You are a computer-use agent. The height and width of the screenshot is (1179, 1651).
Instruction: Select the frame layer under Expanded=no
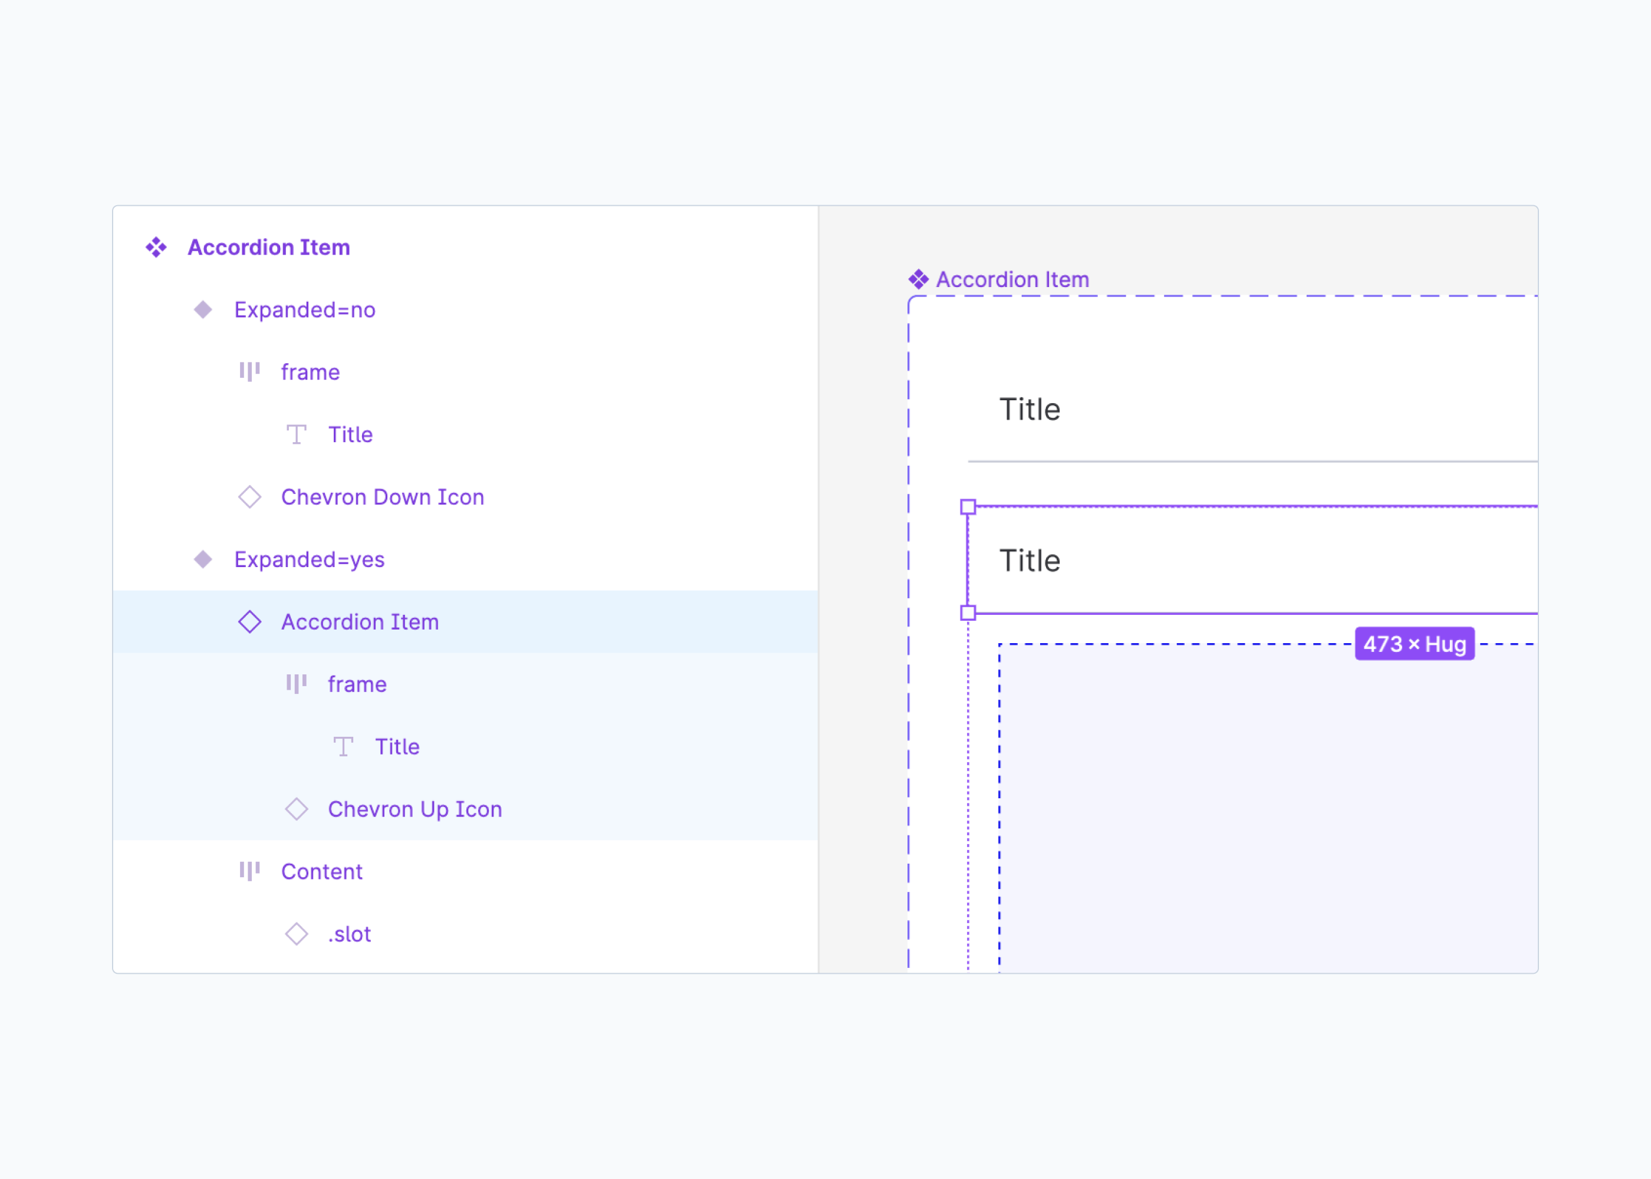point(310,373)
